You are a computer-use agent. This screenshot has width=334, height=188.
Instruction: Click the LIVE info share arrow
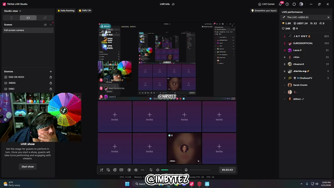coord(173,4)
